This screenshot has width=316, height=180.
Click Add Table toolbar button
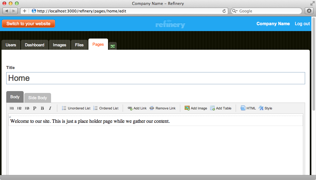tap(221, 108)
